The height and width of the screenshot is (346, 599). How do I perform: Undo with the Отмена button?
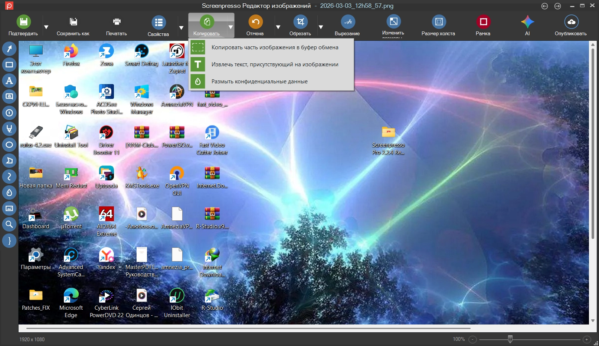(x=255, y=26)
